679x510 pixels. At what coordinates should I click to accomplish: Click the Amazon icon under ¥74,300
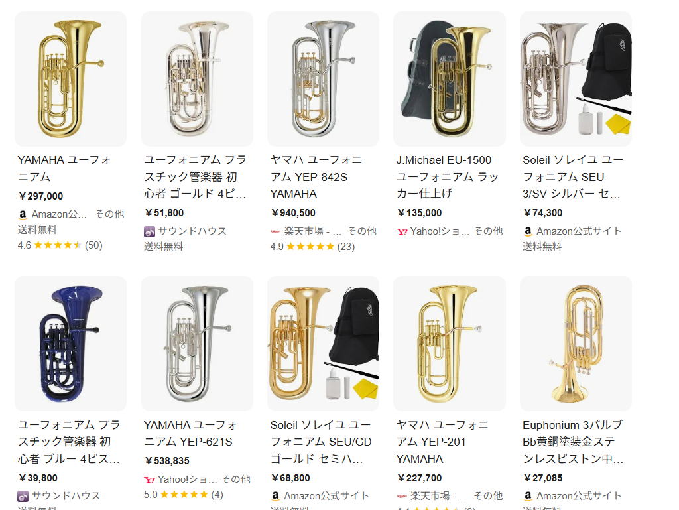pos(528,231)
